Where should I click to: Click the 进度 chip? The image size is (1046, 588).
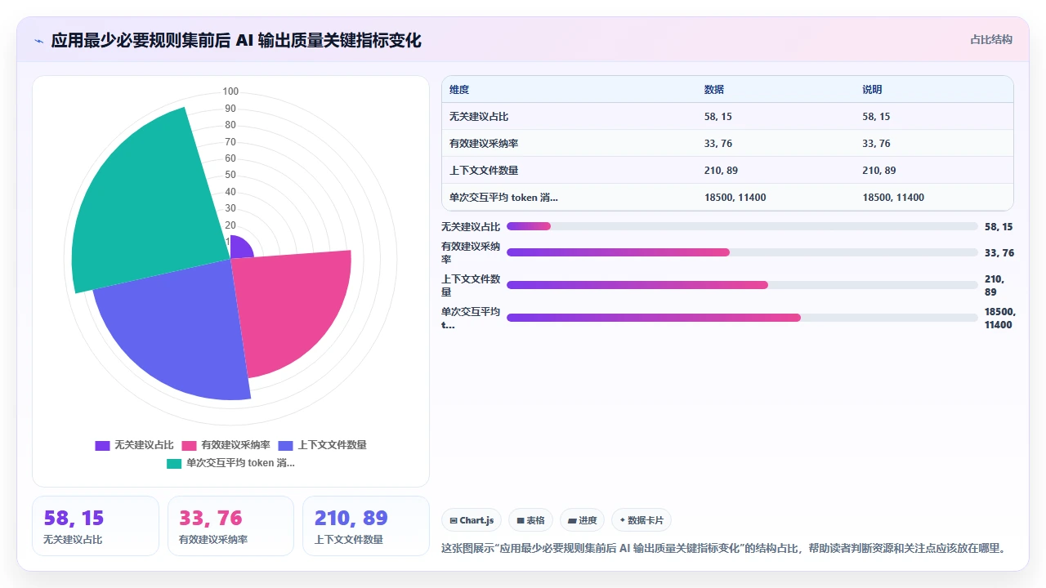coord(582,520)
